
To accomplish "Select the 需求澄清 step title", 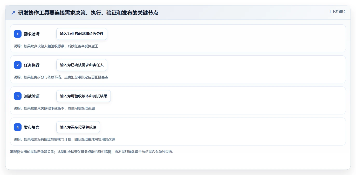I will (32, 34).
